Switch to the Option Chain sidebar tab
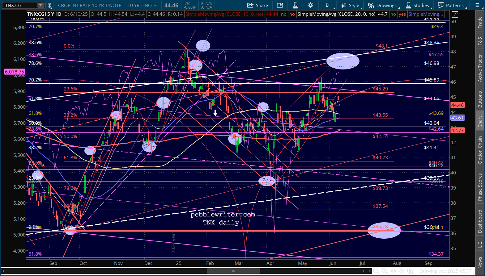 point(480,150)
